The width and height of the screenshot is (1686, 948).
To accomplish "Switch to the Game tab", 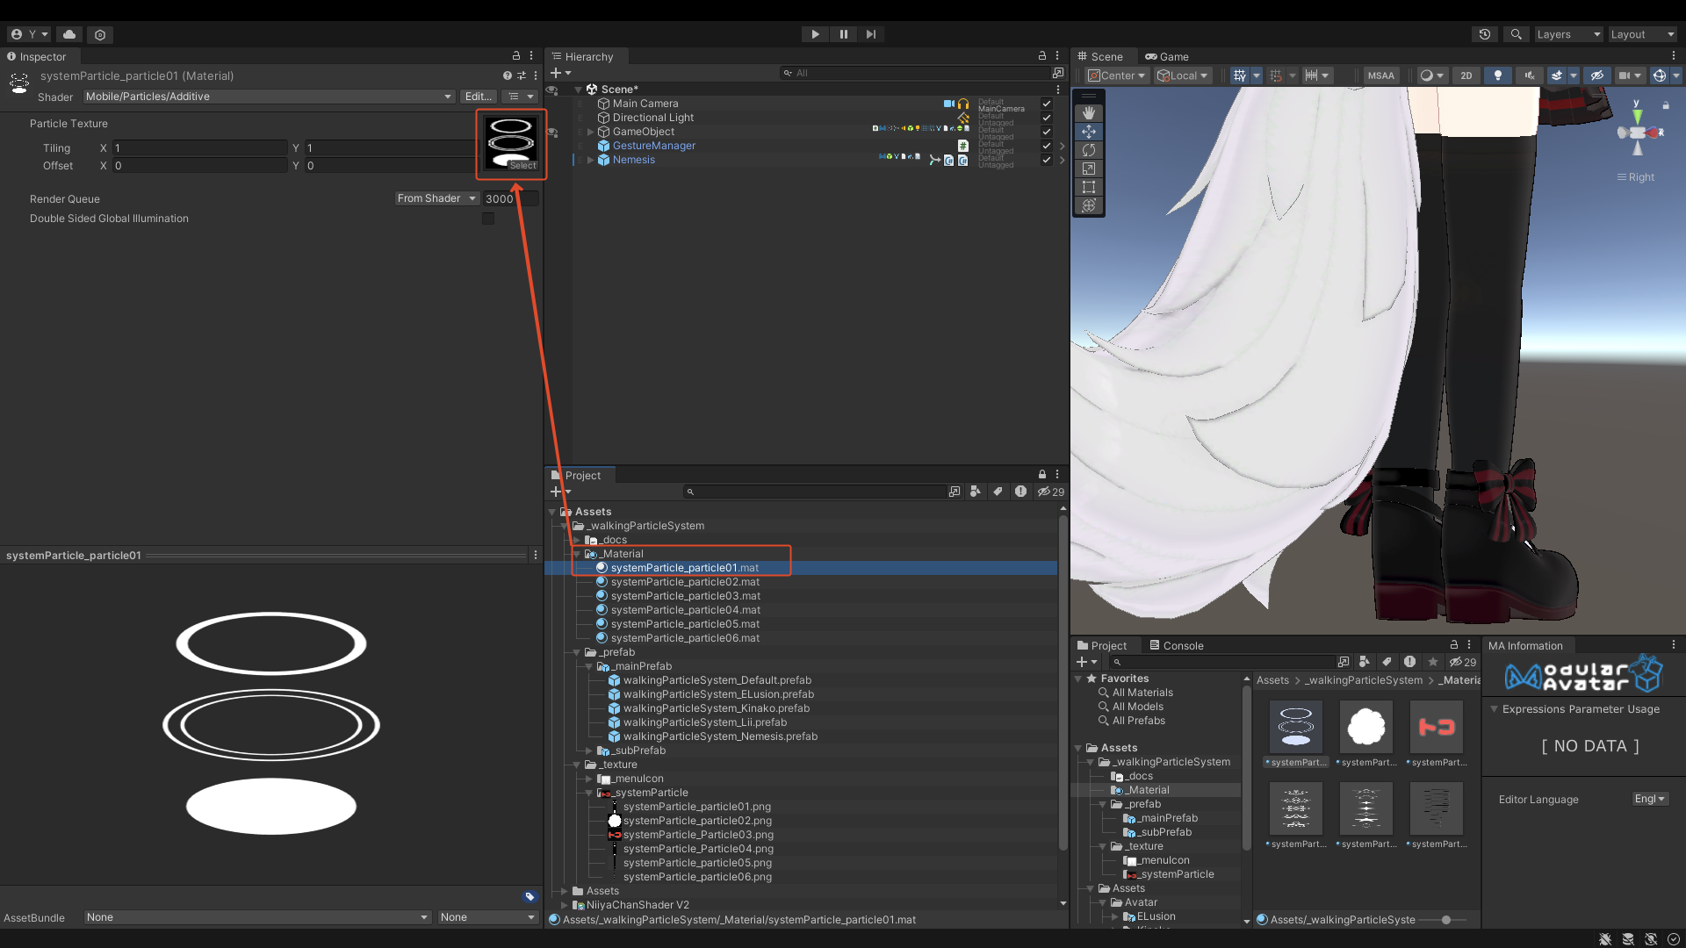I will 1167,56.
